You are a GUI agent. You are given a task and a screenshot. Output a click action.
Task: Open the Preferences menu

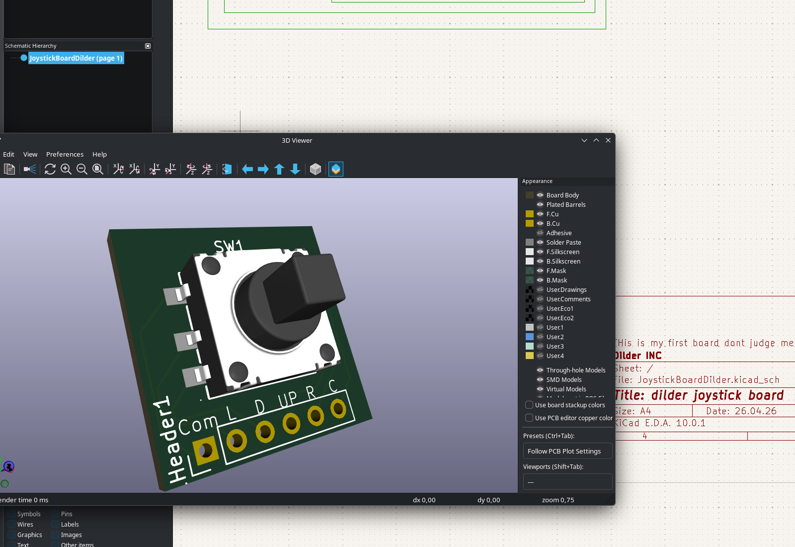coord(65,154)
